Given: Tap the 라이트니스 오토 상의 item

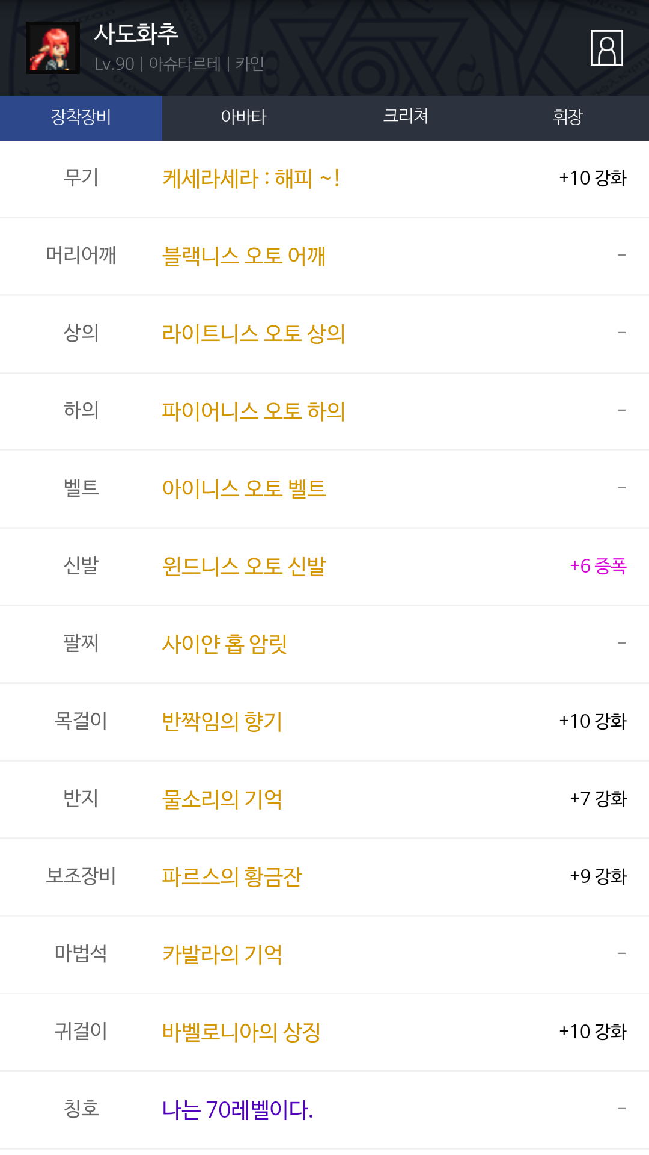Looking at the screenshot, I should pos(254,334).
